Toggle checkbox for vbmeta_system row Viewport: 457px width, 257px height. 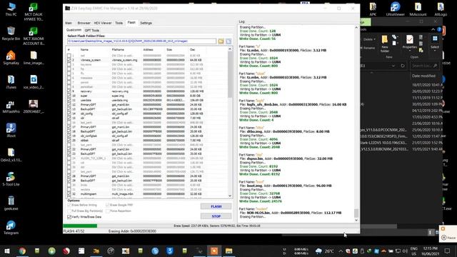coord(69,60)
